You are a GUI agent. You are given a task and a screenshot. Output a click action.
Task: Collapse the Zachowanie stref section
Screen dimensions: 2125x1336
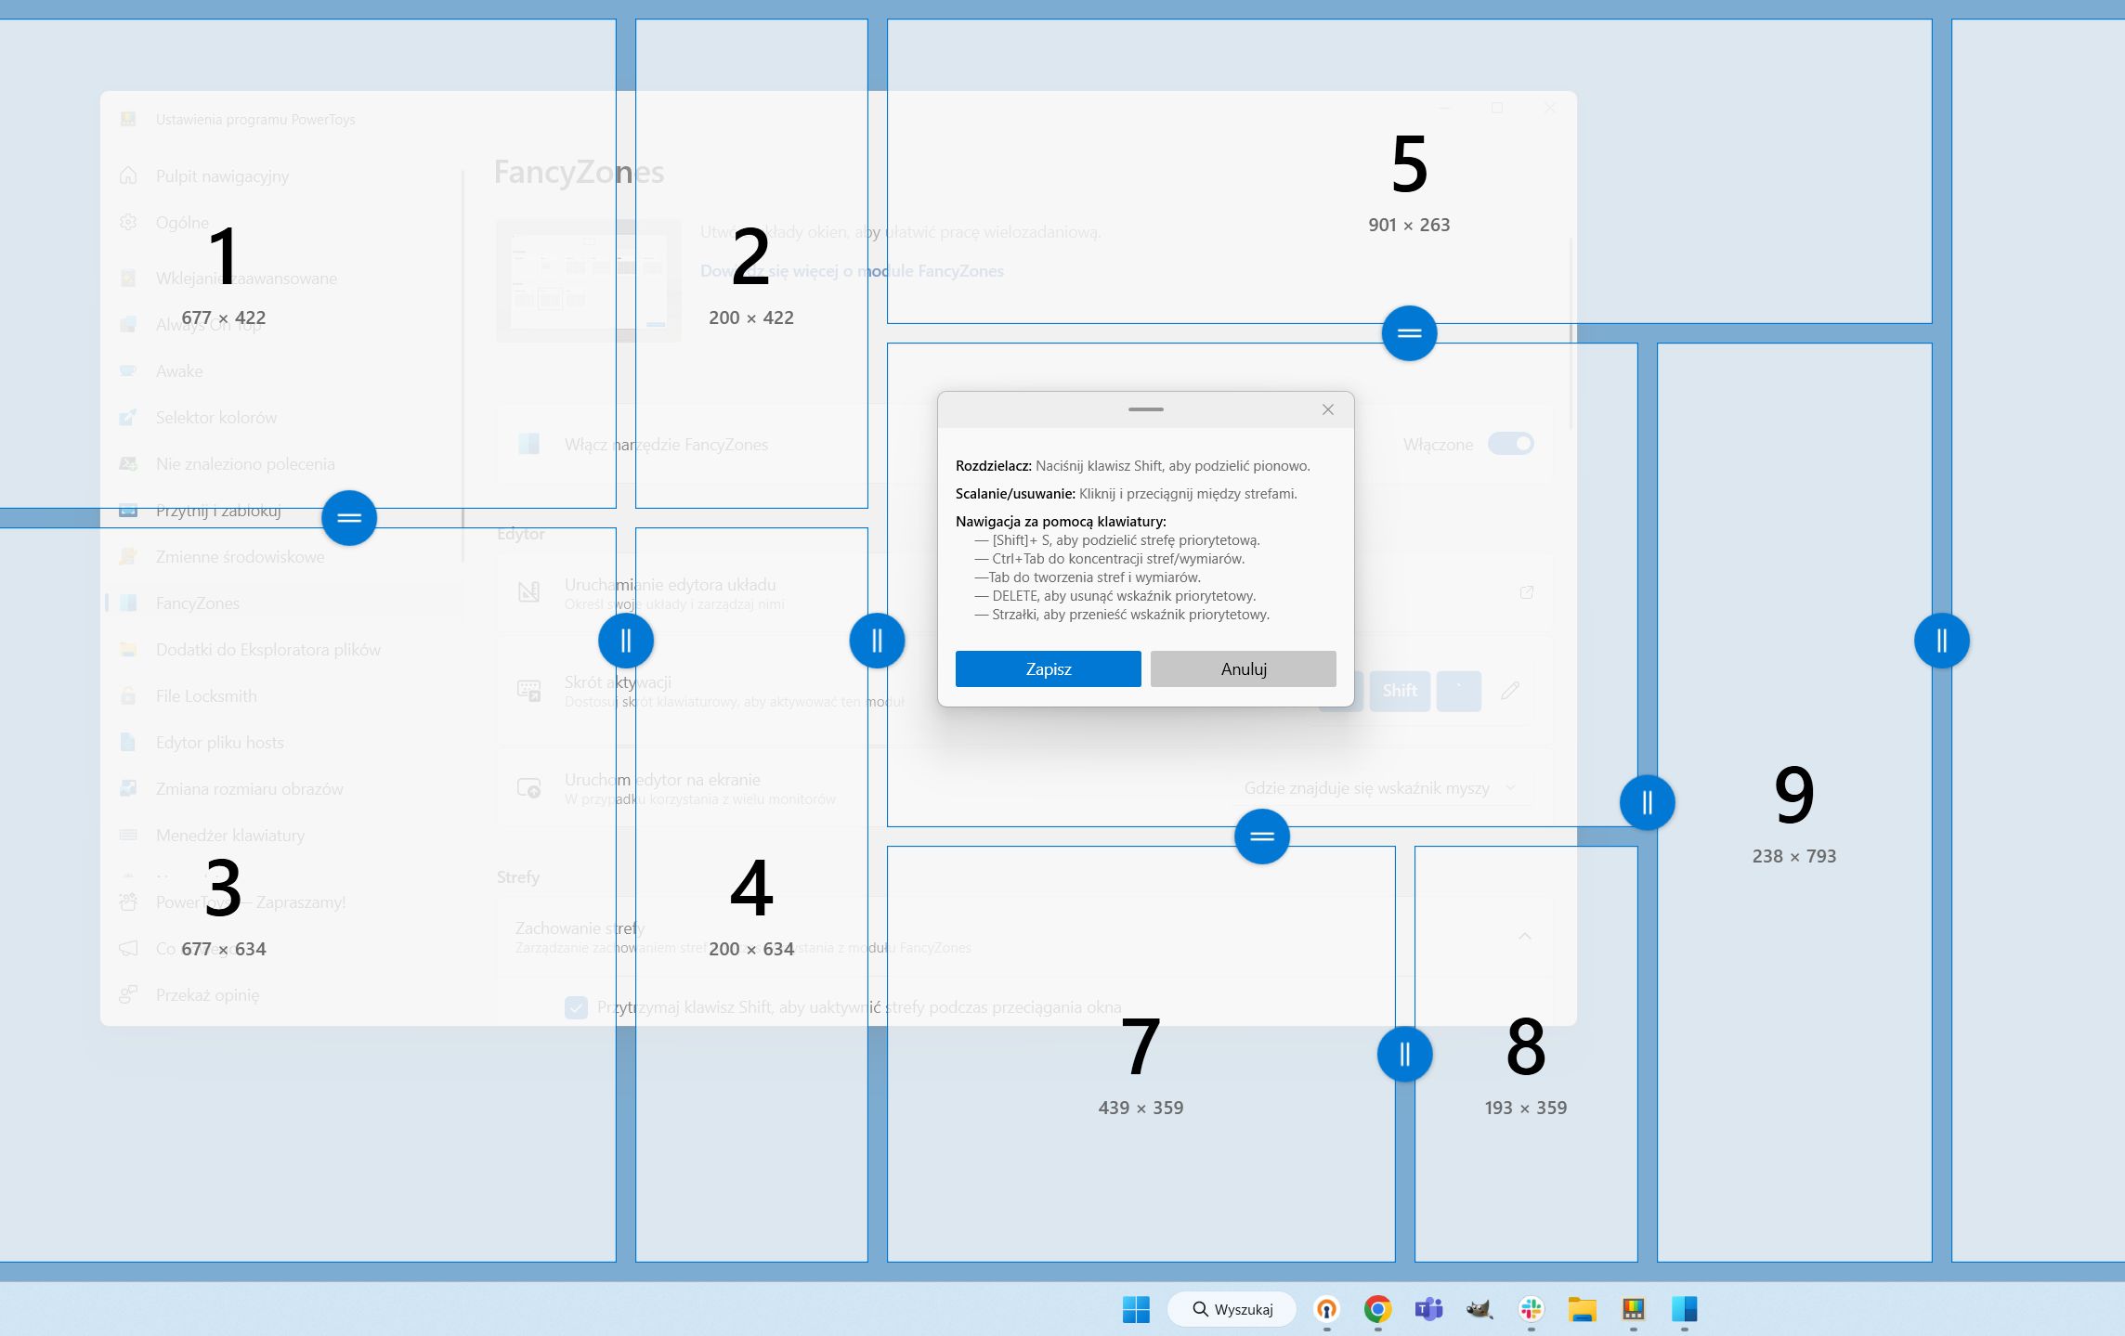coord(1524,936)
